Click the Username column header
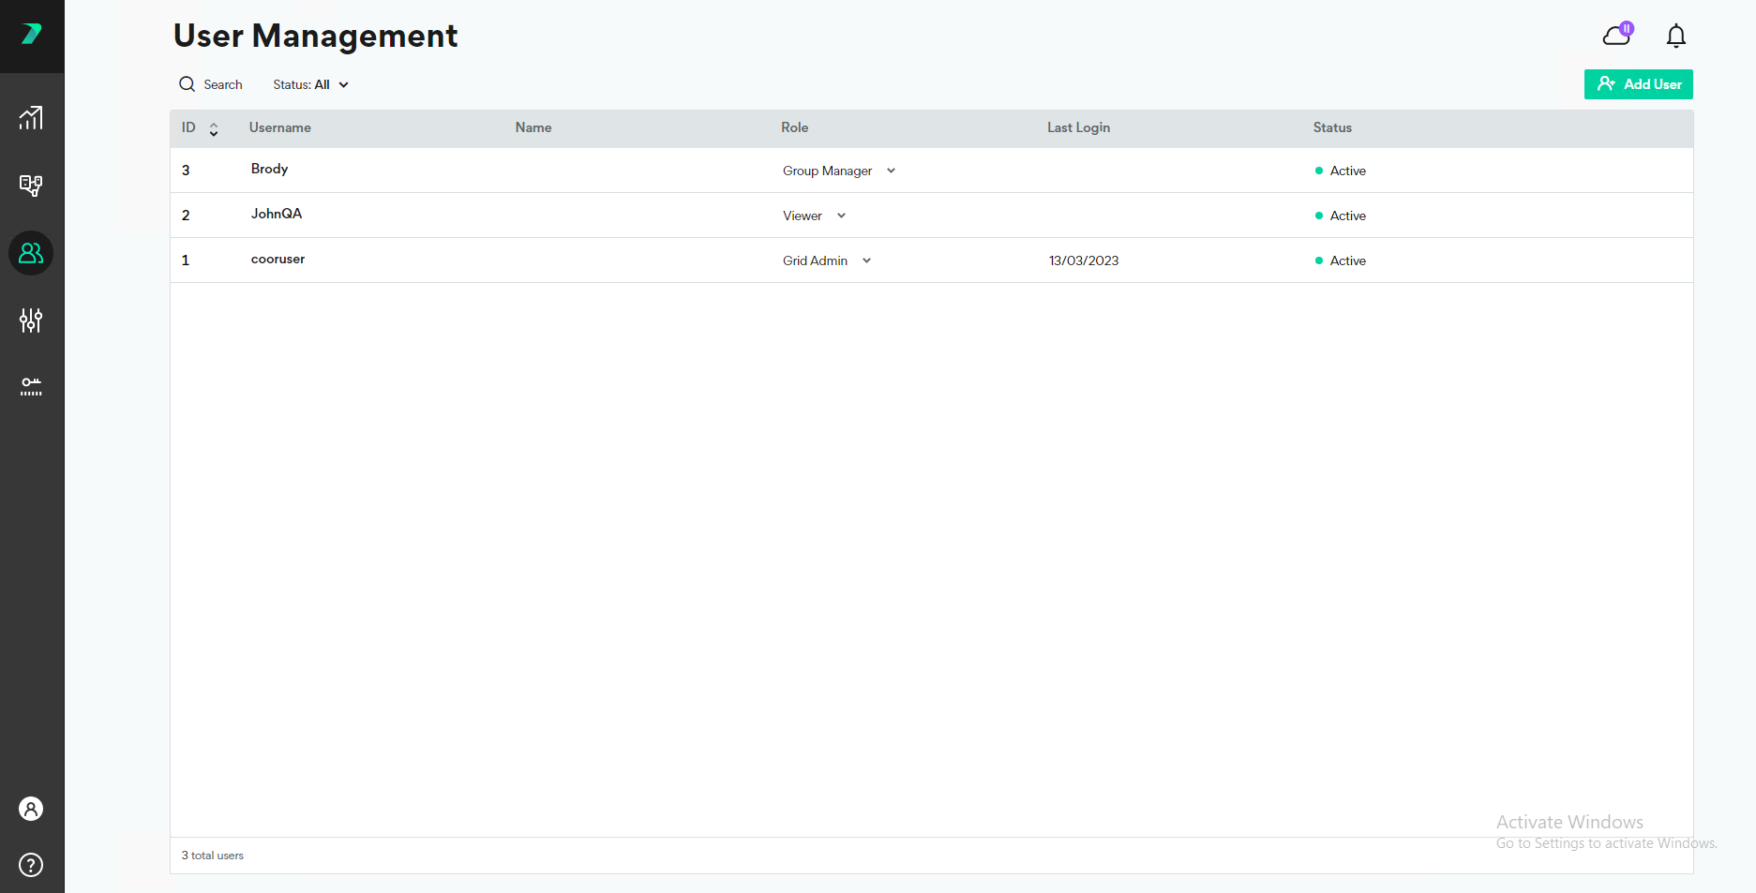 point(279,127)
